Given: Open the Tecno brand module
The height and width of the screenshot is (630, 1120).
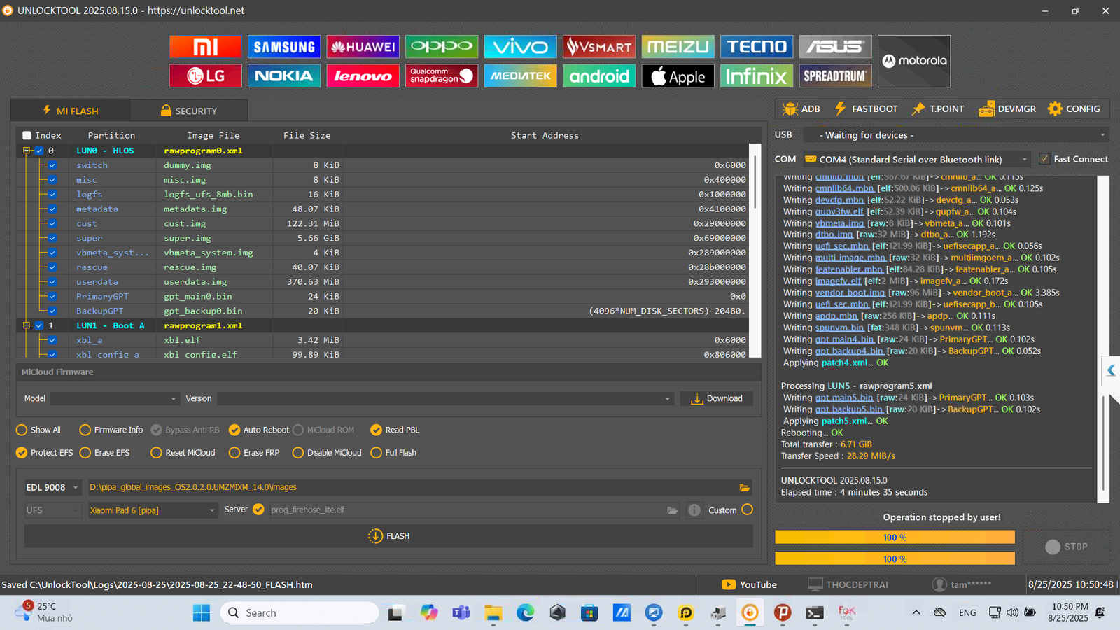Looking at the screenshot, I should [757, 47].
